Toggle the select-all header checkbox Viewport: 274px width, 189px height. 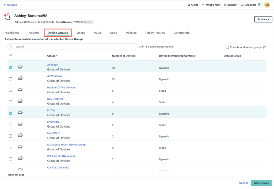point(10,56)
